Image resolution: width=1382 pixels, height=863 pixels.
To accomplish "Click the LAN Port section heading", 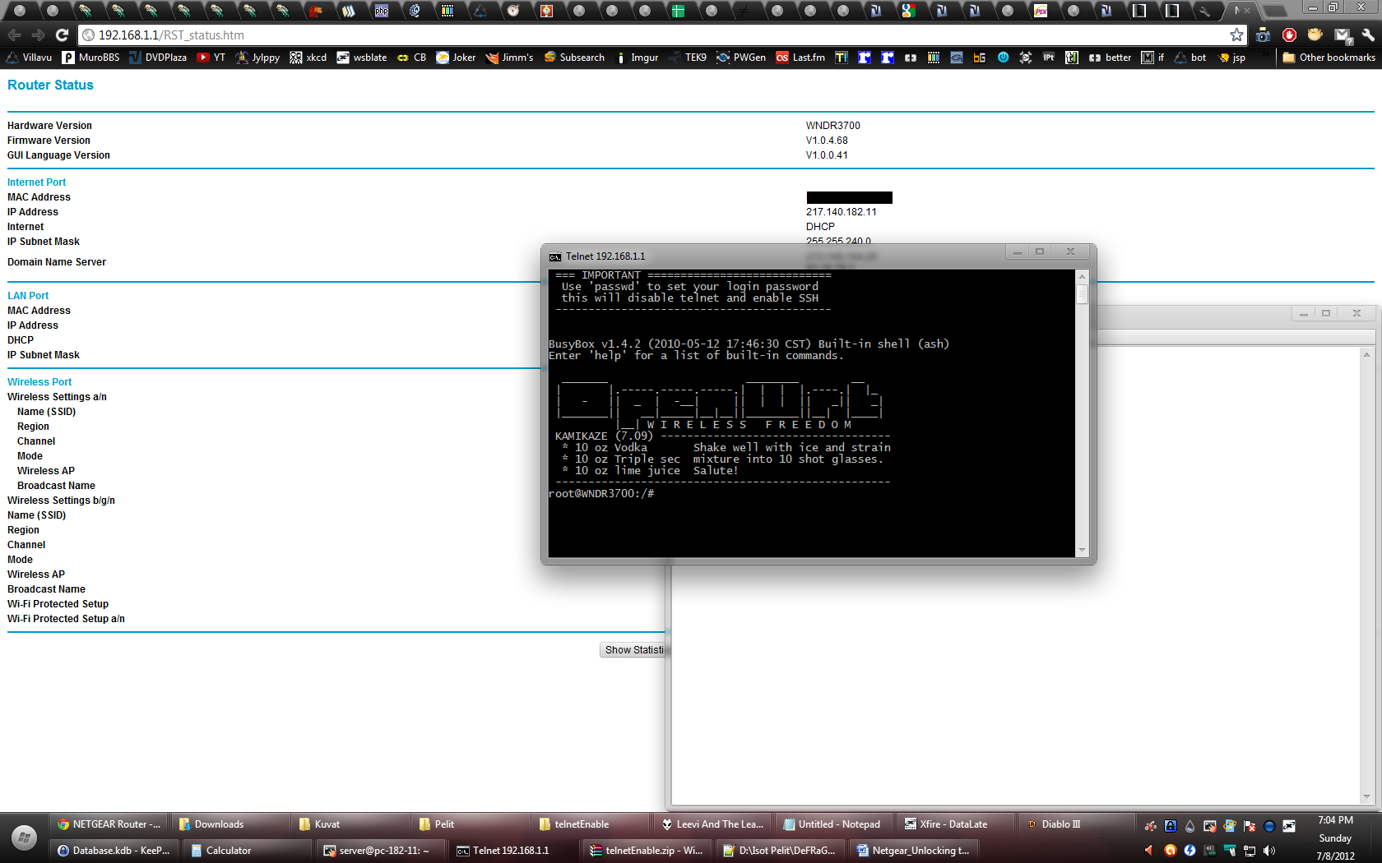I will click(x=28, y=296).
